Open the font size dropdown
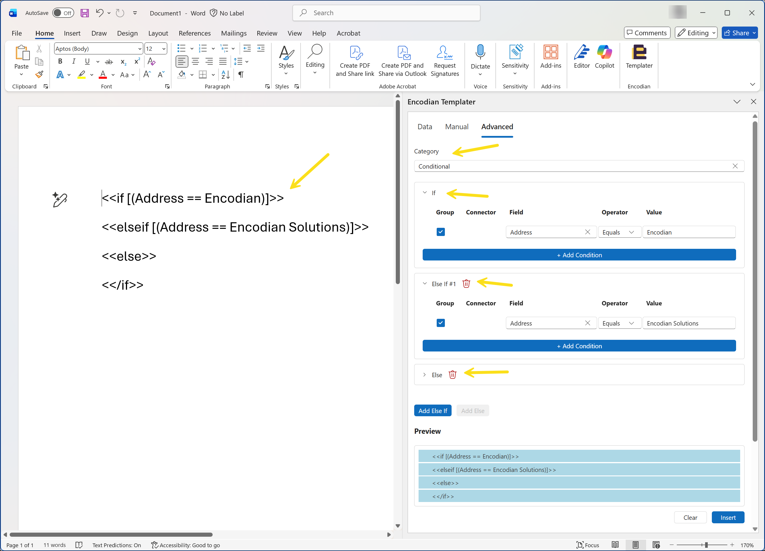Viewport: 765px width, 551px height. [x=164, y=49]
